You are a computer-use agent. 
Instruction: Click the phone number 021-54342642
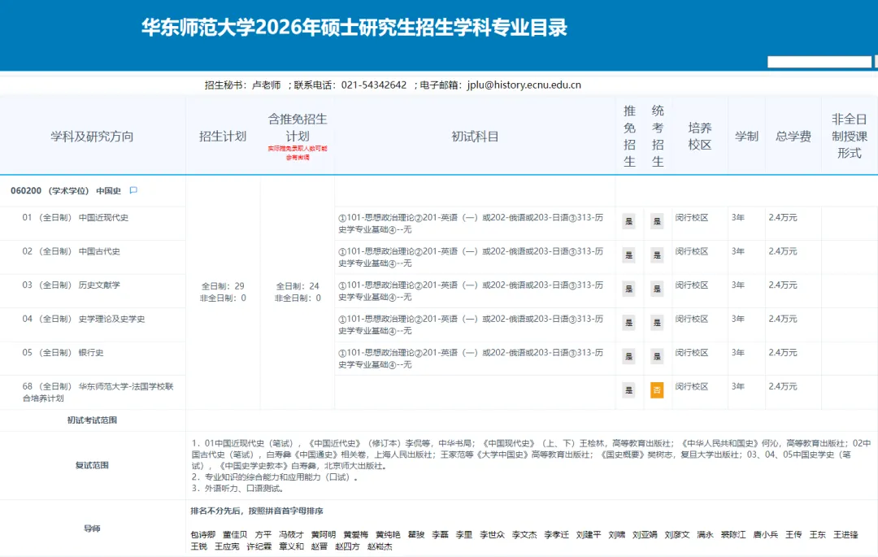click(x=374, y=85)
